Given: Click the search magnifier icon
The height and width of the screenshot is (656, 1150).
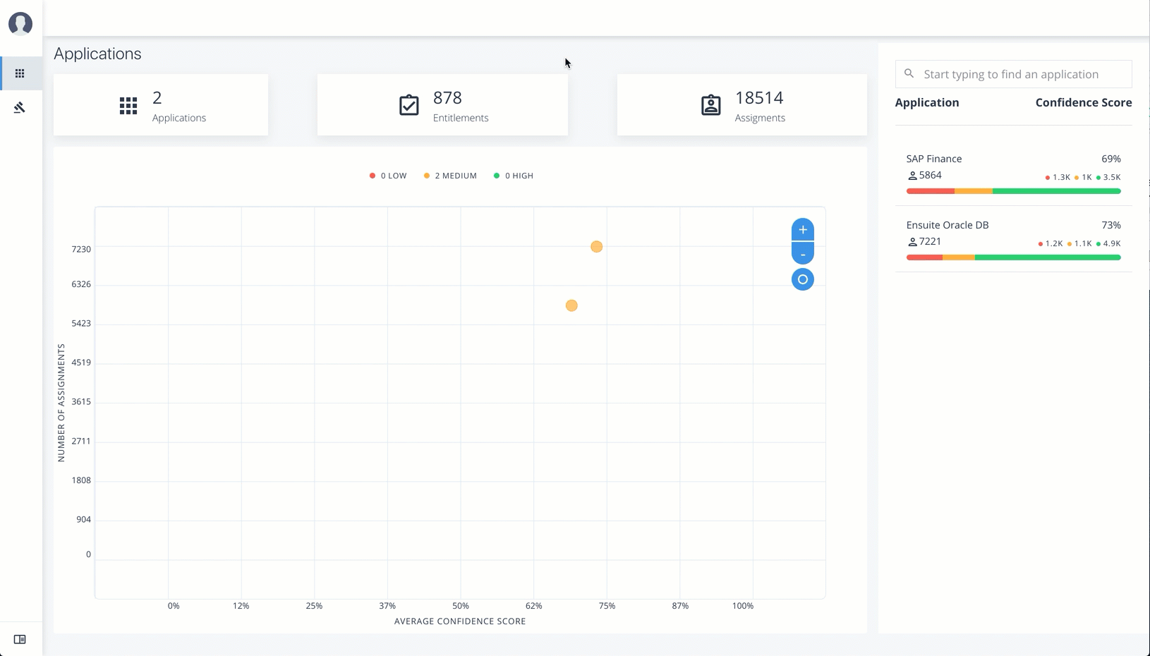Looking at the screenshot, I should [909, 73].
